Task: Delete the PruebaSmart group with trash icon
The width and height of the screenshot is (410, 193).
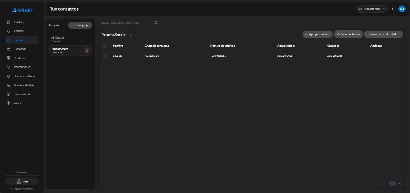Action: point(87,50)
